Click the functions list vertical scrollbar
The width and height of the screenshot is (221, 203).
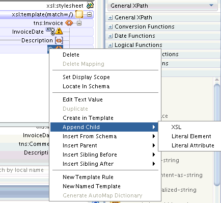pos(217,135)
